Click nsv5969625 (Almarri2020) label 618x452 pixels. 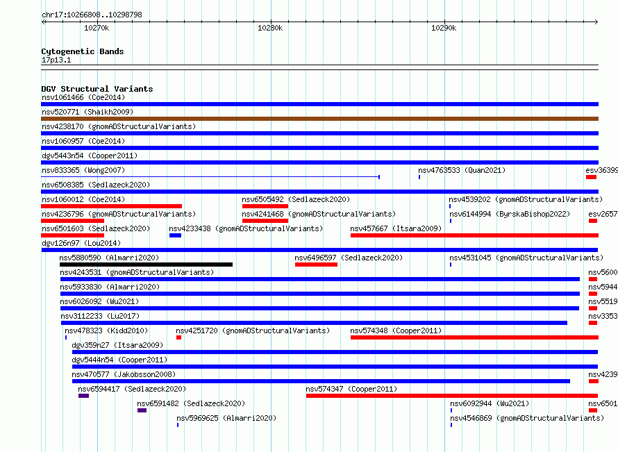(x=226, y=418)
